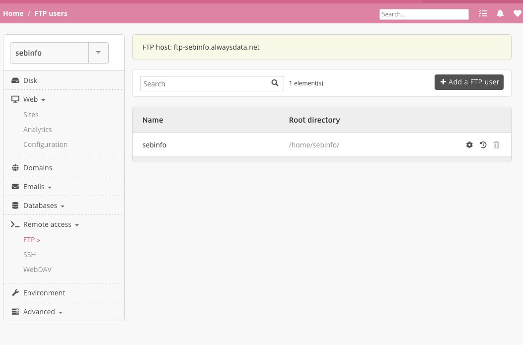Click the notification bell icon
The height and width of the screenshot is (345, 523).
coord(500,14)
